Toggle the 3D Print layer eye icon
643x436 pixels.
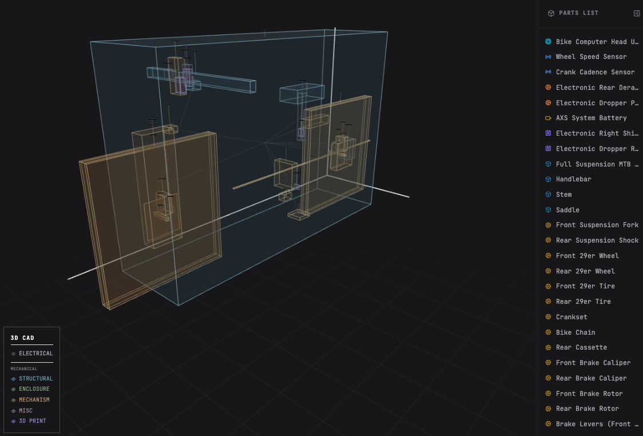pyautogui.click(x=14, y=421)
